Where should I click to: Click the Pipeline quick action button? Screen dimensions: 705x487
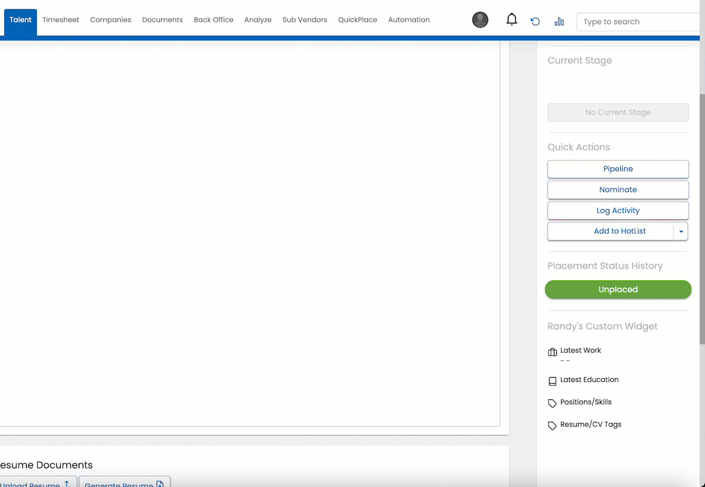click(x=618, y=169)
